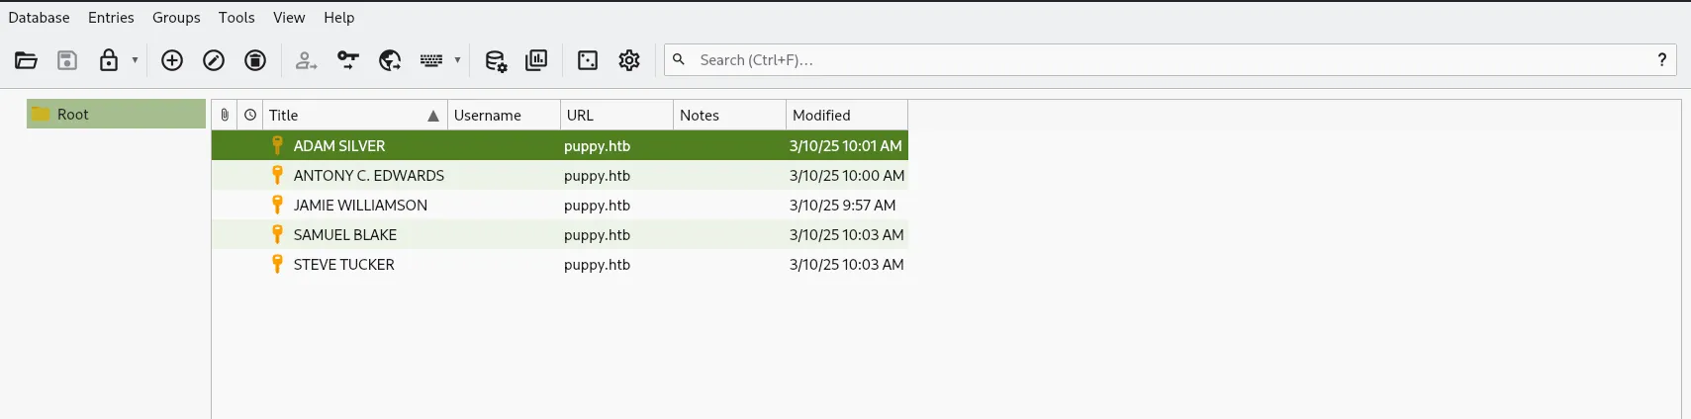This screenshot has width=1691, height=419.
Task: Click SAMUEL BLAKE's 3/10/25 10:03 AM date
Action: point(847,234)
